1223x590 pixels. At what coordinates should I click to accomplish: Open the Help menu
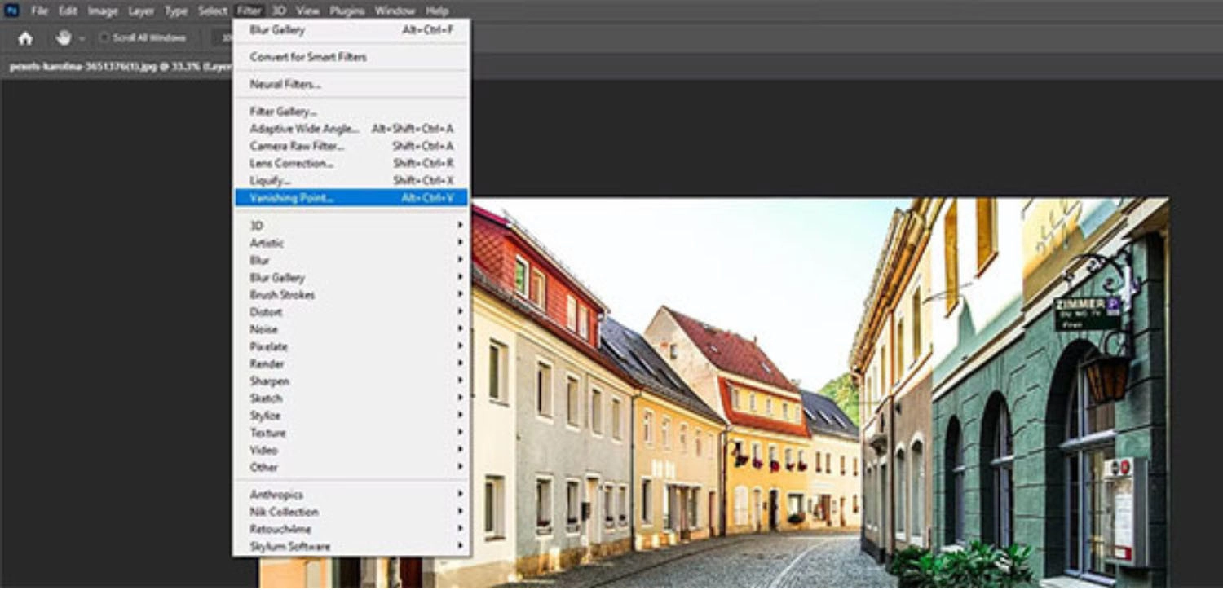tap(437, 11)
